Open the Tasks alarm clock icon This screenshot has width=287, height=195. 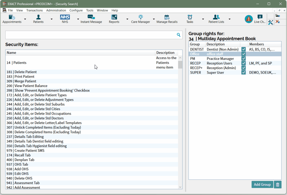tap(190, 17)
